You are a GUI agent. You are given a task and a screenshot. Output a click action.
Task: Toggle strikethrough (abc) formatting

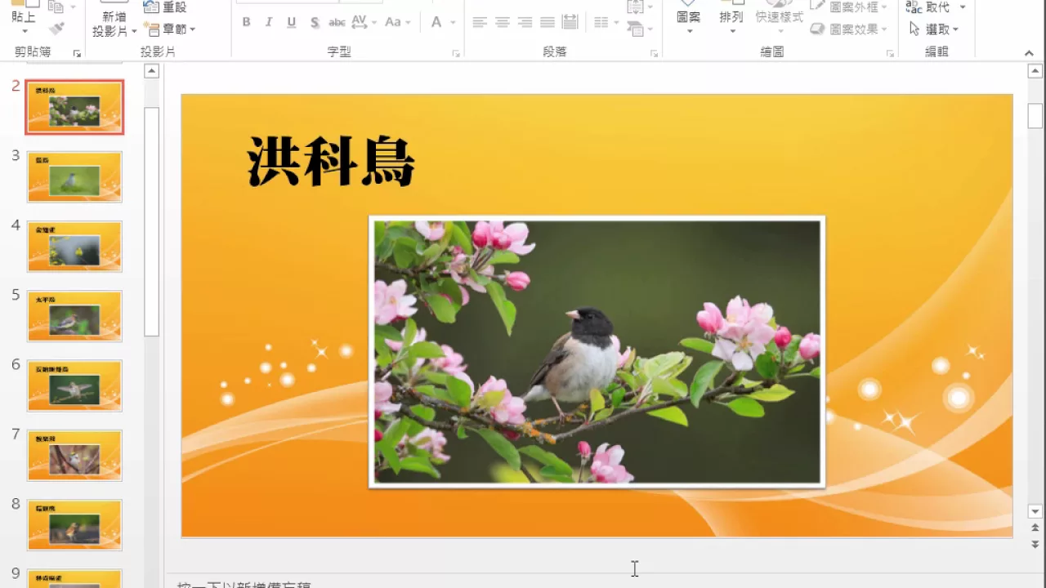pos(337,22)
